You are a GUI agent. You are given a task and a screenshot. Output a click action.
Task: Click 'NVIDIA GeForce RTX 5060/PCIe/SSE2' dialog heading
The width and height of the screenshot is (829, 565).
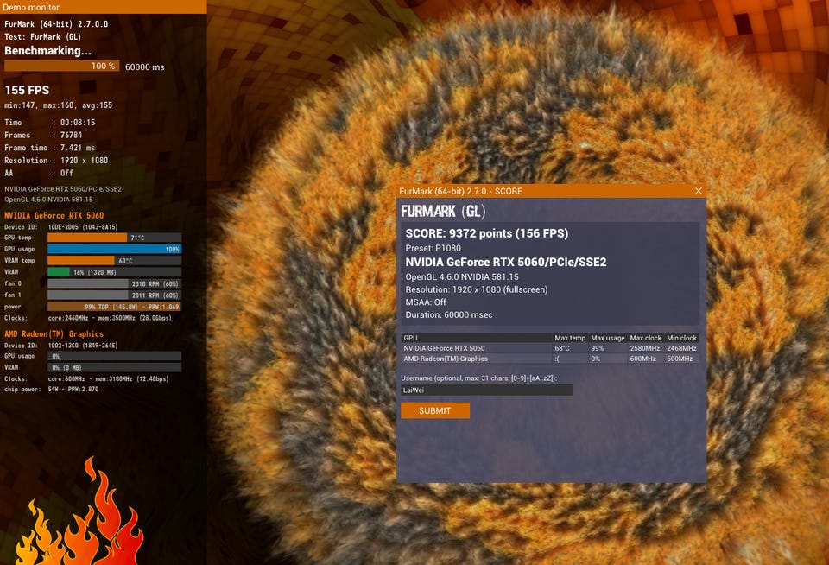point(505,263)
